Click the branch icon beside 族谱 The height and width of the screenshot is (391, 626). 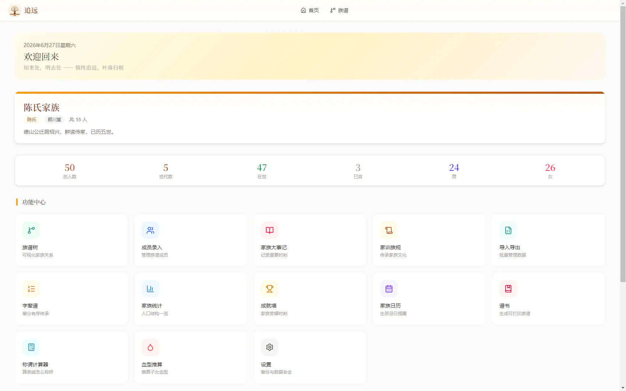(x=333, y=10)
